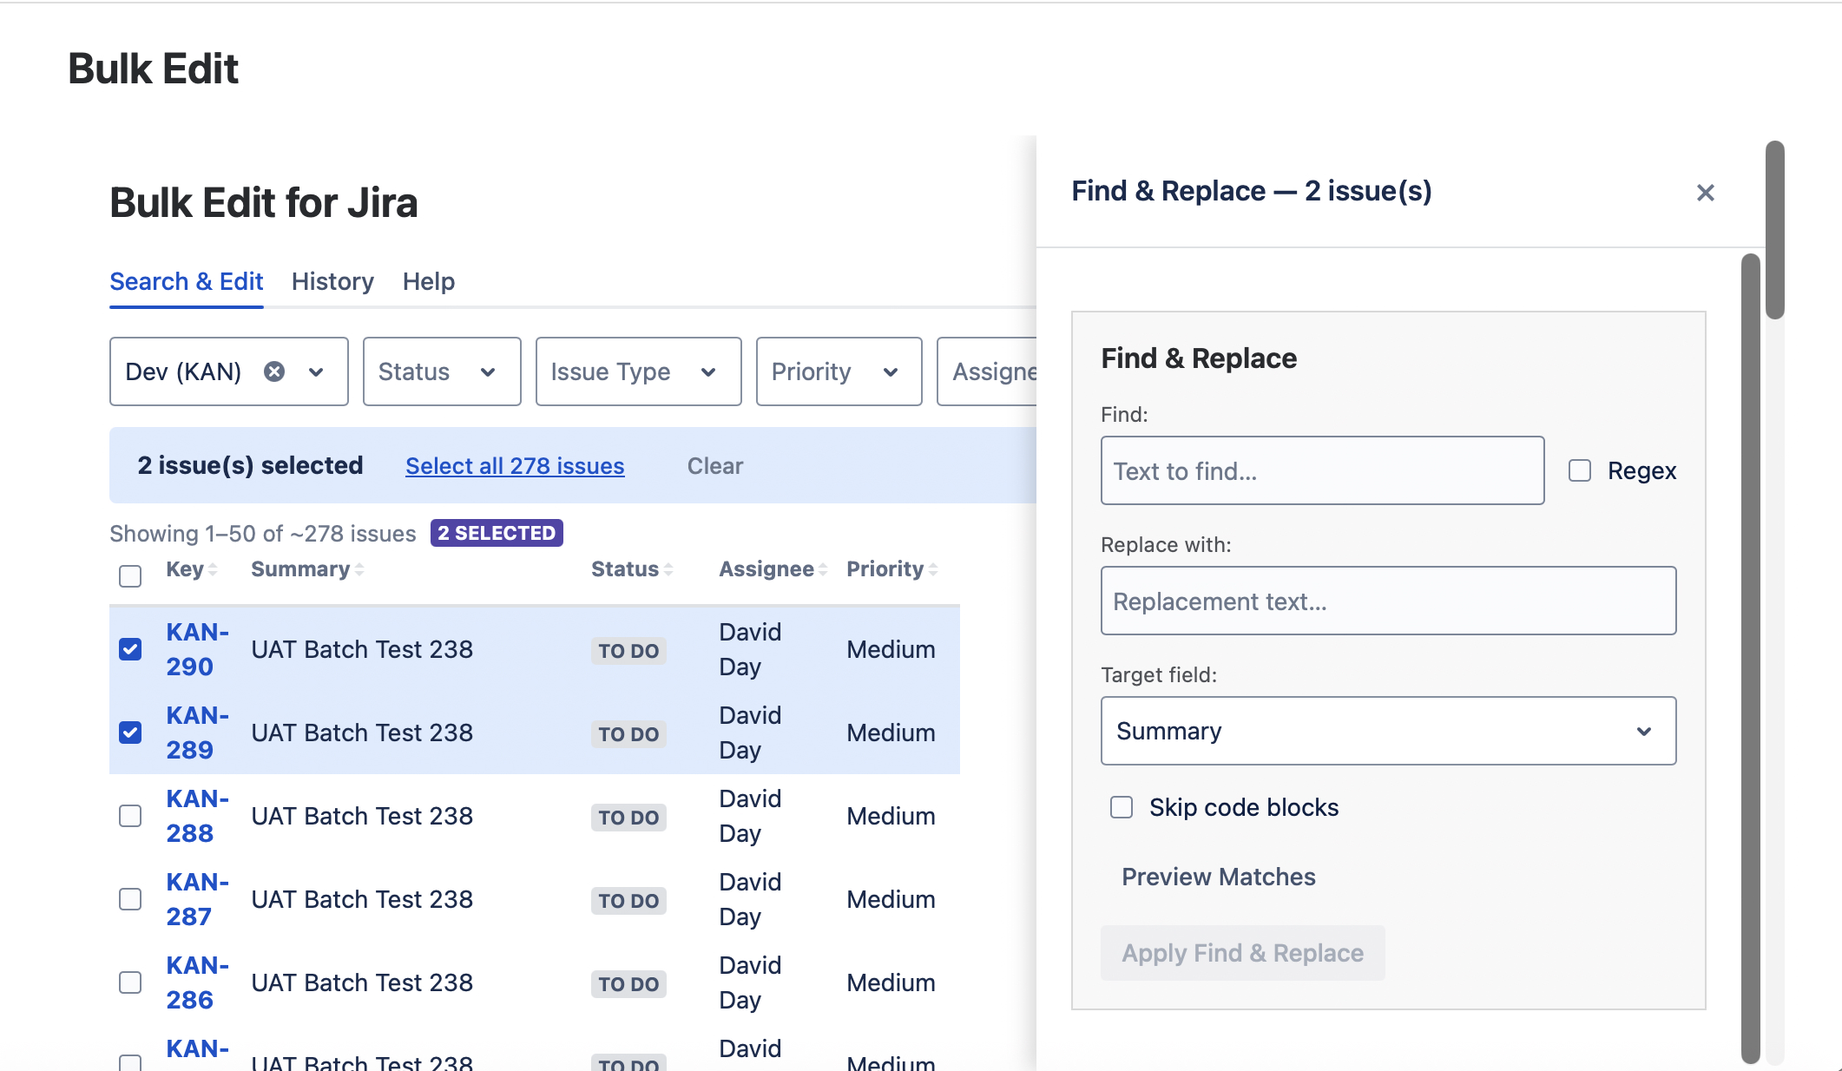Switch to the History tab
Viewport: 1842px width, 1071px height.
332,282
